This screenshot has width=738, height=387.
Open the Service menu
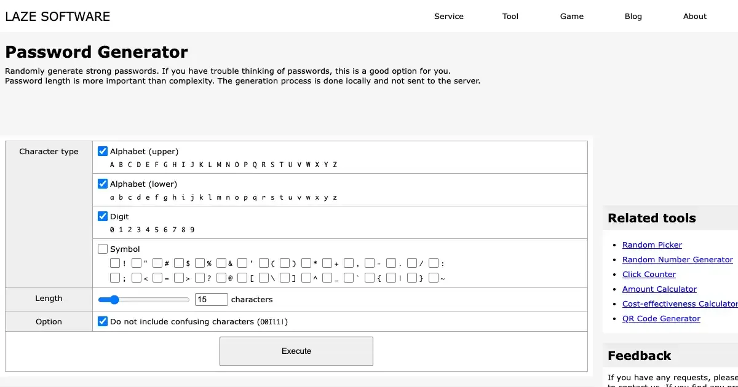point(449,17)
